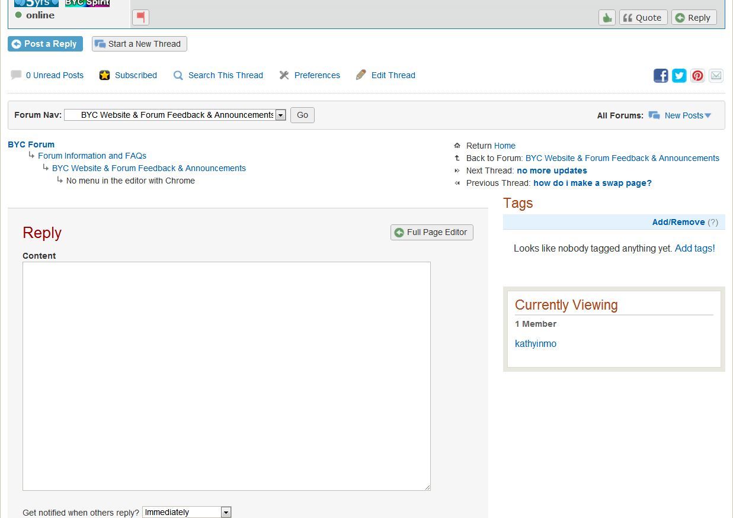This screenshot has width=733, height=518.
Task: Open Search This Thread
Action: click(225, 75)
